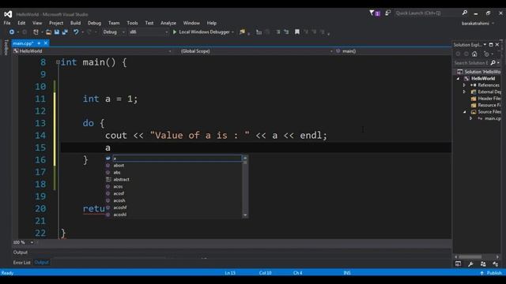Click the Solution Explorer search magnifier icon
The image size is (506, 284).
493,62
